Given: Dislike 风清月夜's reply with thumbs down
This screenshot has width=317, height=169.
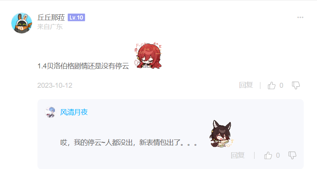Looking at the screenshot, I should pos(292,155).
